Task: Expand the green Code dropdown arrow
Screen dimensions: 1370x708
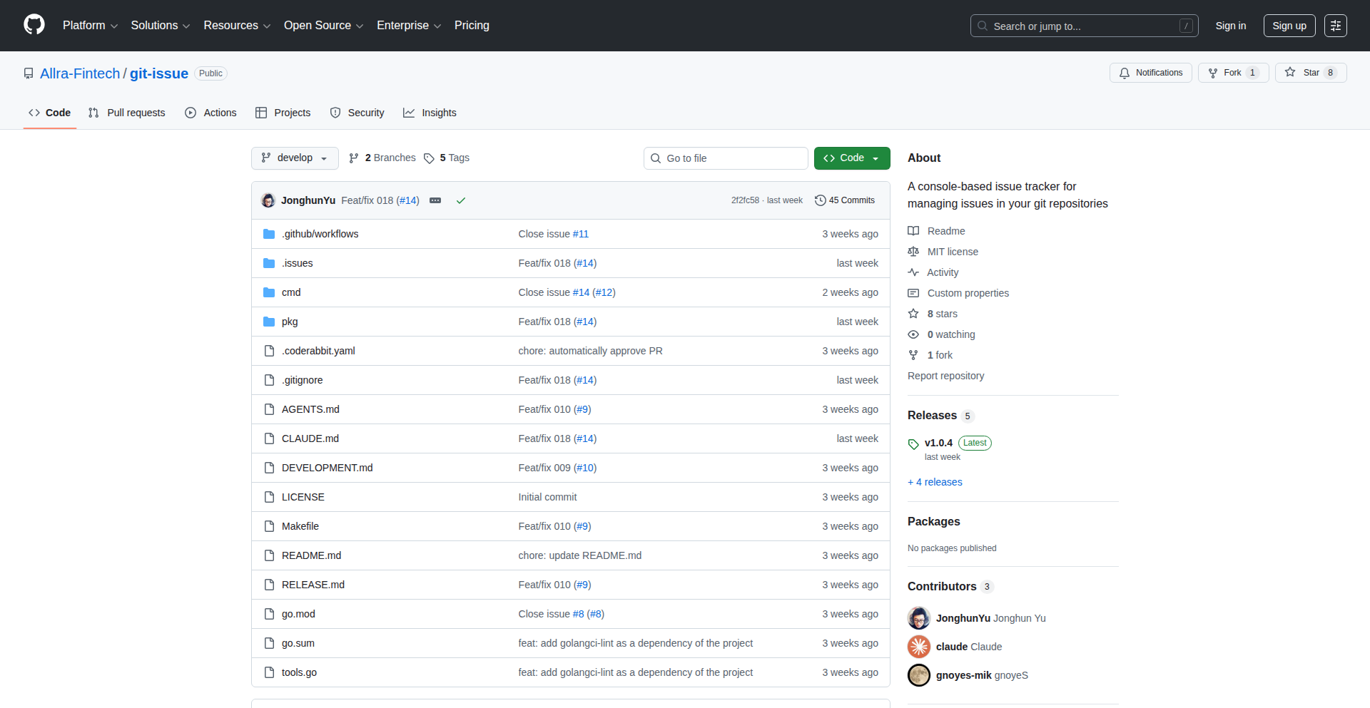Action: pyautogui.click(x=876, y=158)
